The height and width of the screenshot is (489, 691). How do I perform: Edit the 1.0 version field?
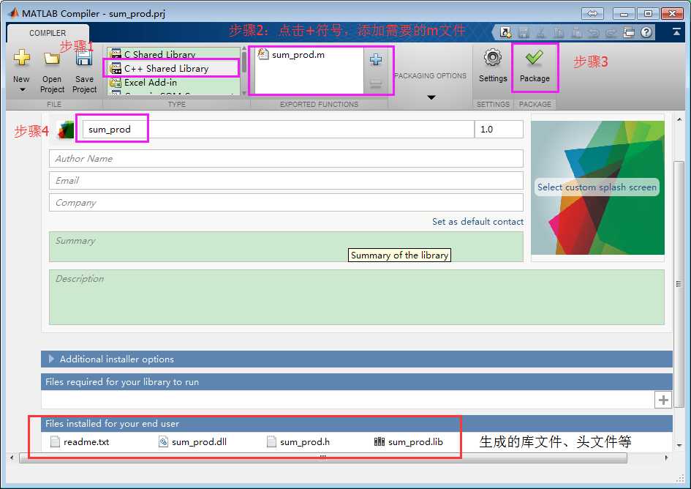pyautogui.click(x=499, y=130)
